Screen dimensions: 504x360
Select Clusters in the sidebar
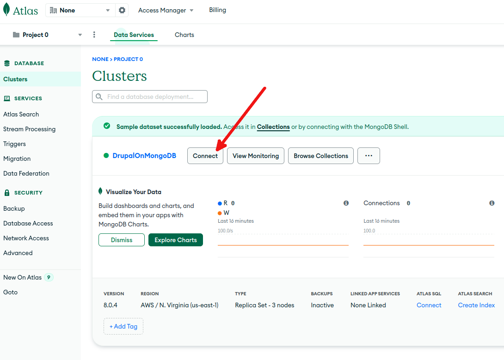pyautogui.click(x=41, y=79)
